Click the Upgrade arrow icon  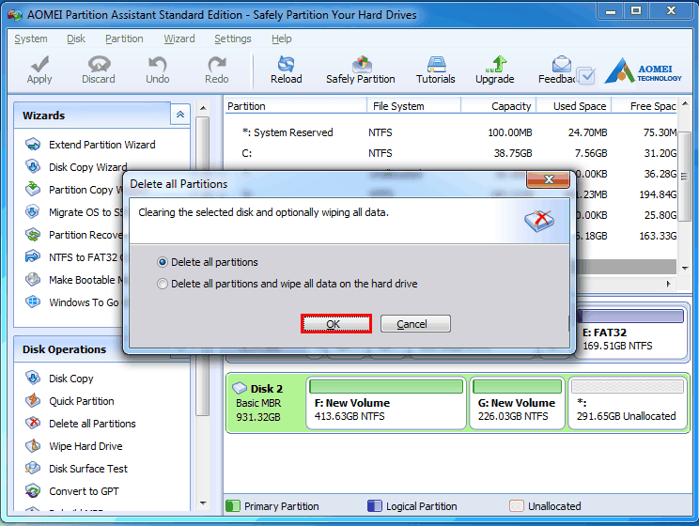(496, 65)
